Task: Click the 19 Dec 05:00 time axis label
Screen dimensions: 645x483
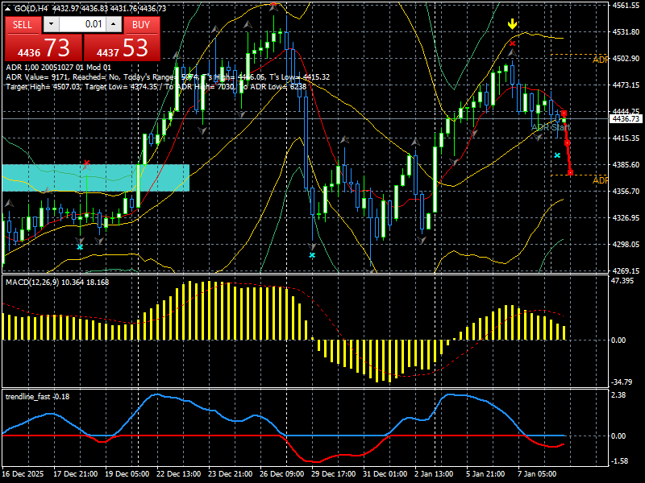Action: click(x=127, y=473)
